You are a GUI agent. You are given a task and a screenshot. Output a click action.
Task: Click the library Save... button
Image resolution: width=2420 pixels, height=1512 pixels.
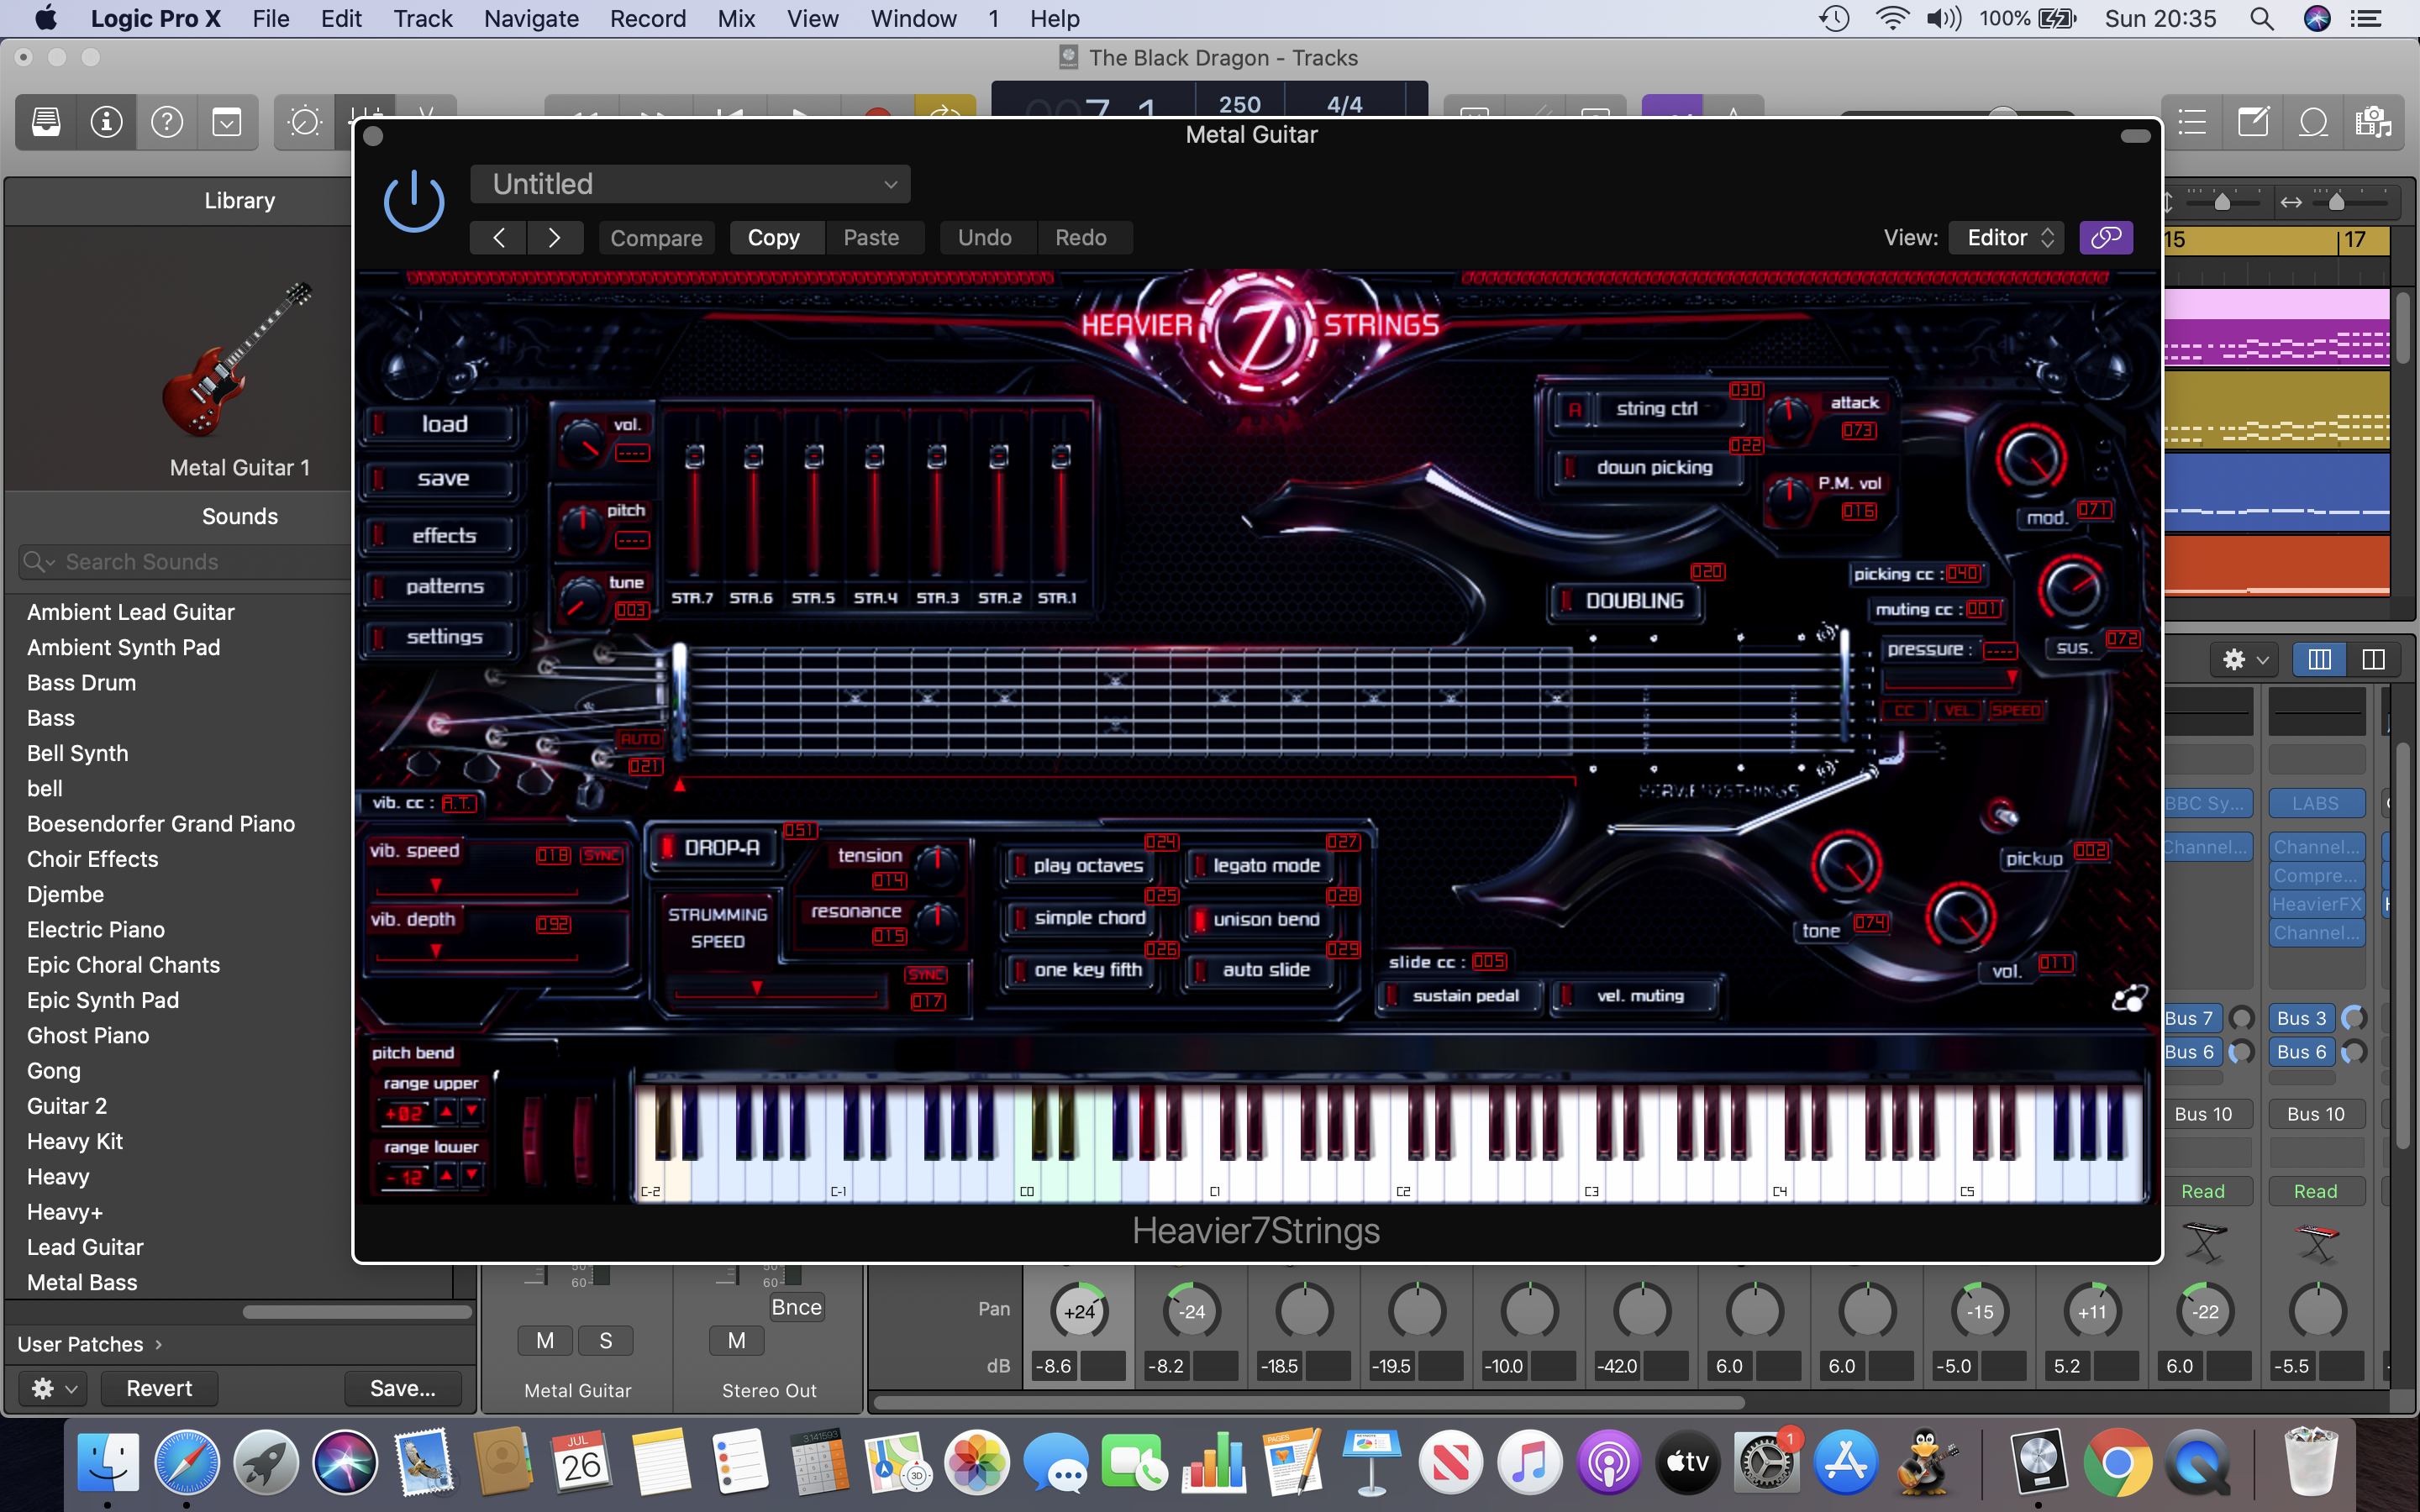[403, 1388]
